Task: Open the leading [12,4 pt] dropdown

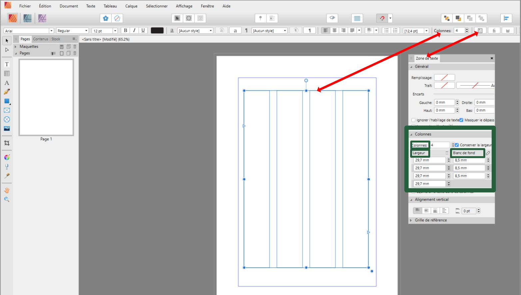Action: tap(426, 31)
